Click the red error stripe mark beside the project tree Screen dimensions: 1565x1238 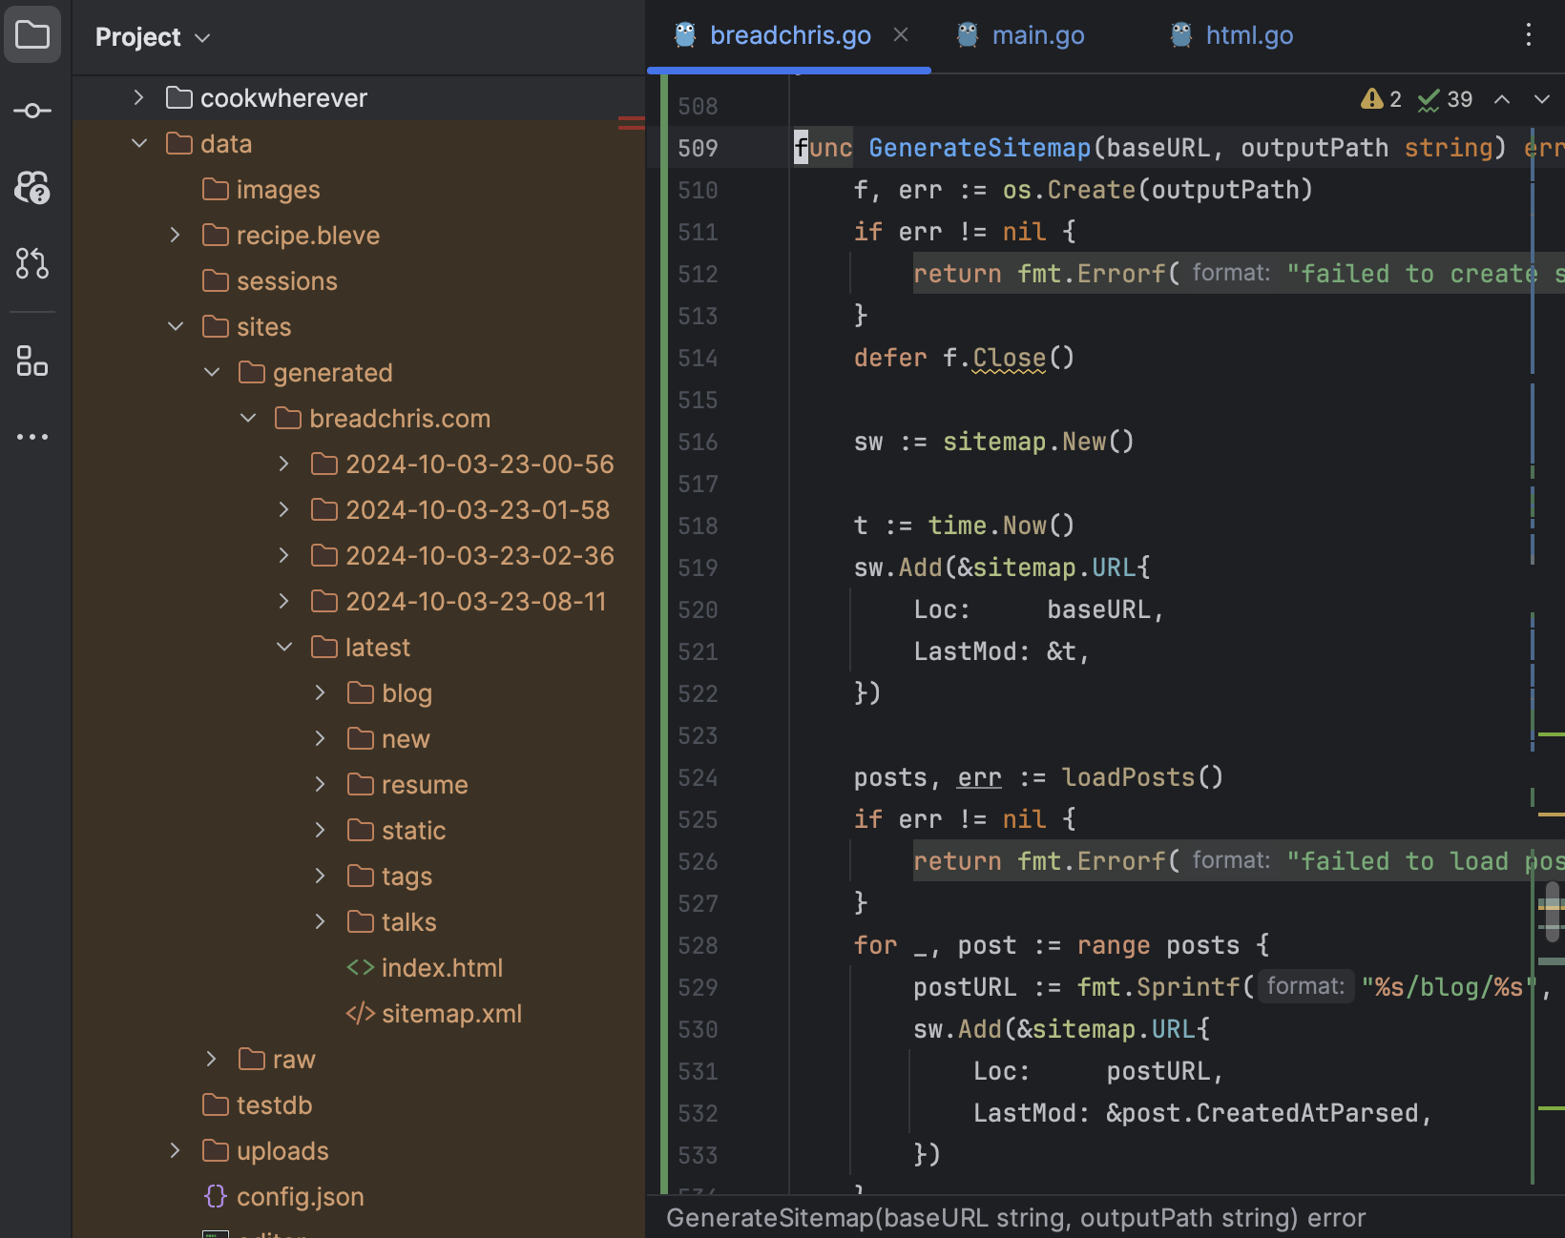click(x=632, y=122)
